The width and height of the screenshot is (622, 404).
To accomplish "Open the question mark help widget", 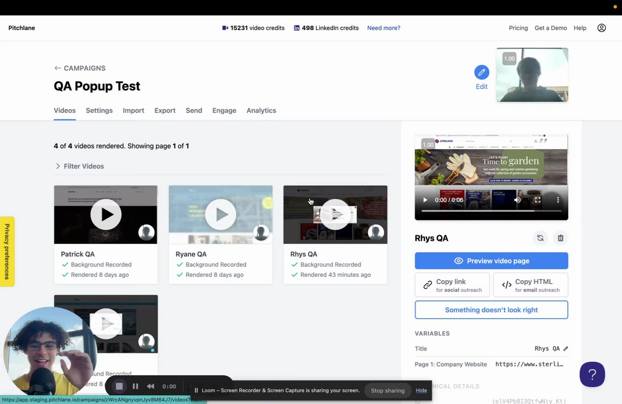I will 592,374.
